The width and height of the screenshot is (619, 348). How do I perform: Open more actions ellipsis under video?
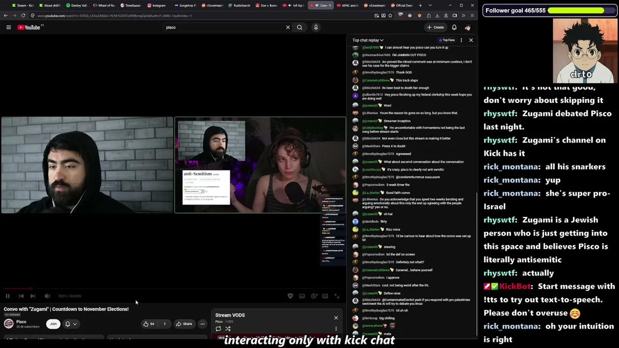click(x=203, y=324)
